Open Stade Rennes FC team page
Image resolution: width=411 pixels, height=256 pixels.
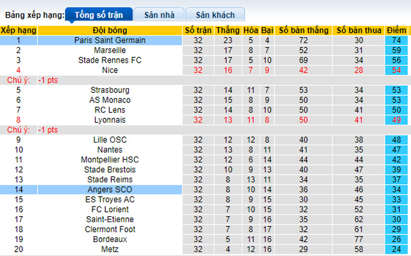110,60
